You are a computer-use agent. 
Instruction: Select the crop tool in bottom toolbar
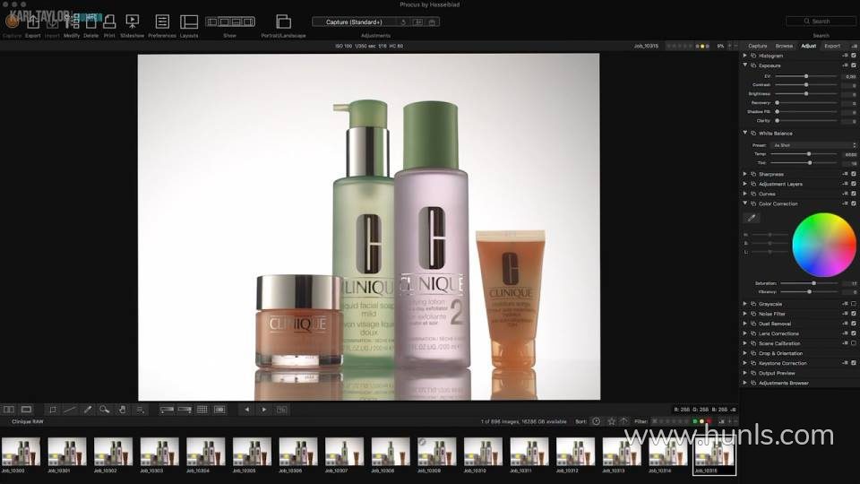coord(53,410)
